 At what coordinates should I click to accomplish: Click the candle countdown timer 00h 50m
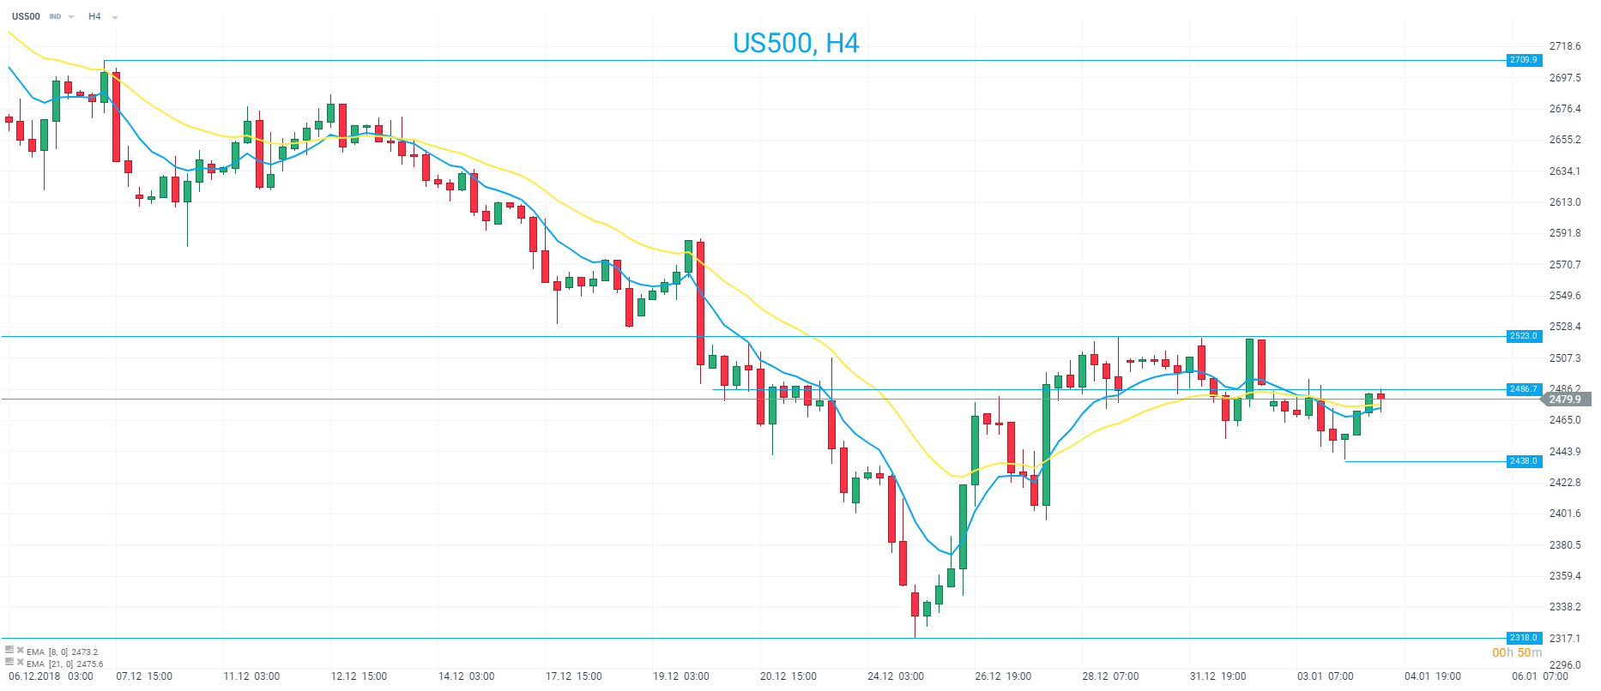pos(1517,653)
